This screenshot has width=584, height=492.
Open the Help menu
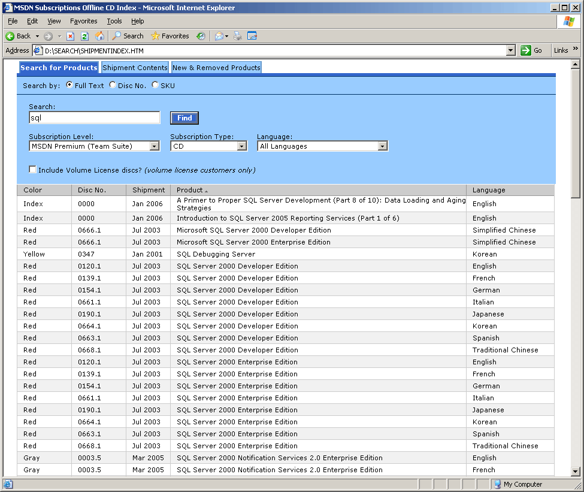click(x=137, y=21)
